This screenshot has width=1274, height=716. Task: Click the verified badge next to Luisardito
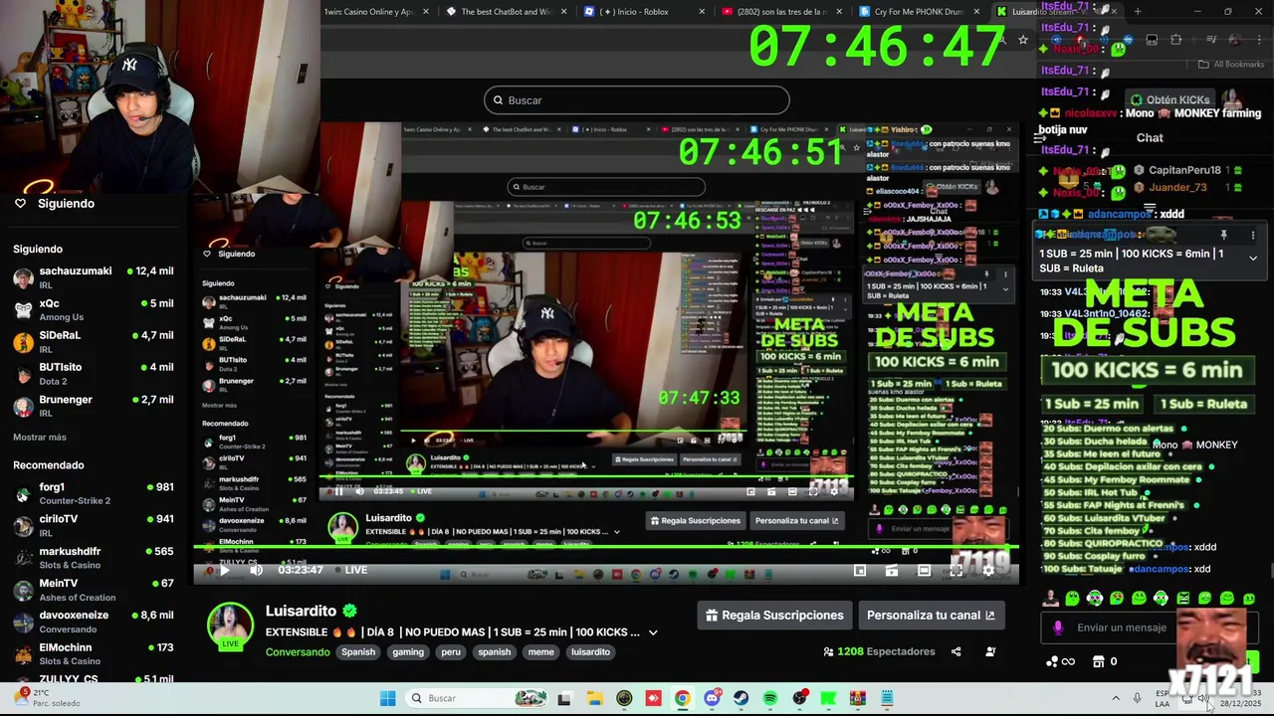coord(349,611)
